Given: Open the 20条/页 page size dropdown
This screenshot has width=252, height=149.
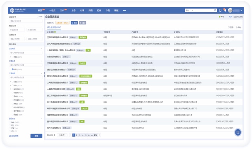Looking at the screenshot, I should click(62, 135).
